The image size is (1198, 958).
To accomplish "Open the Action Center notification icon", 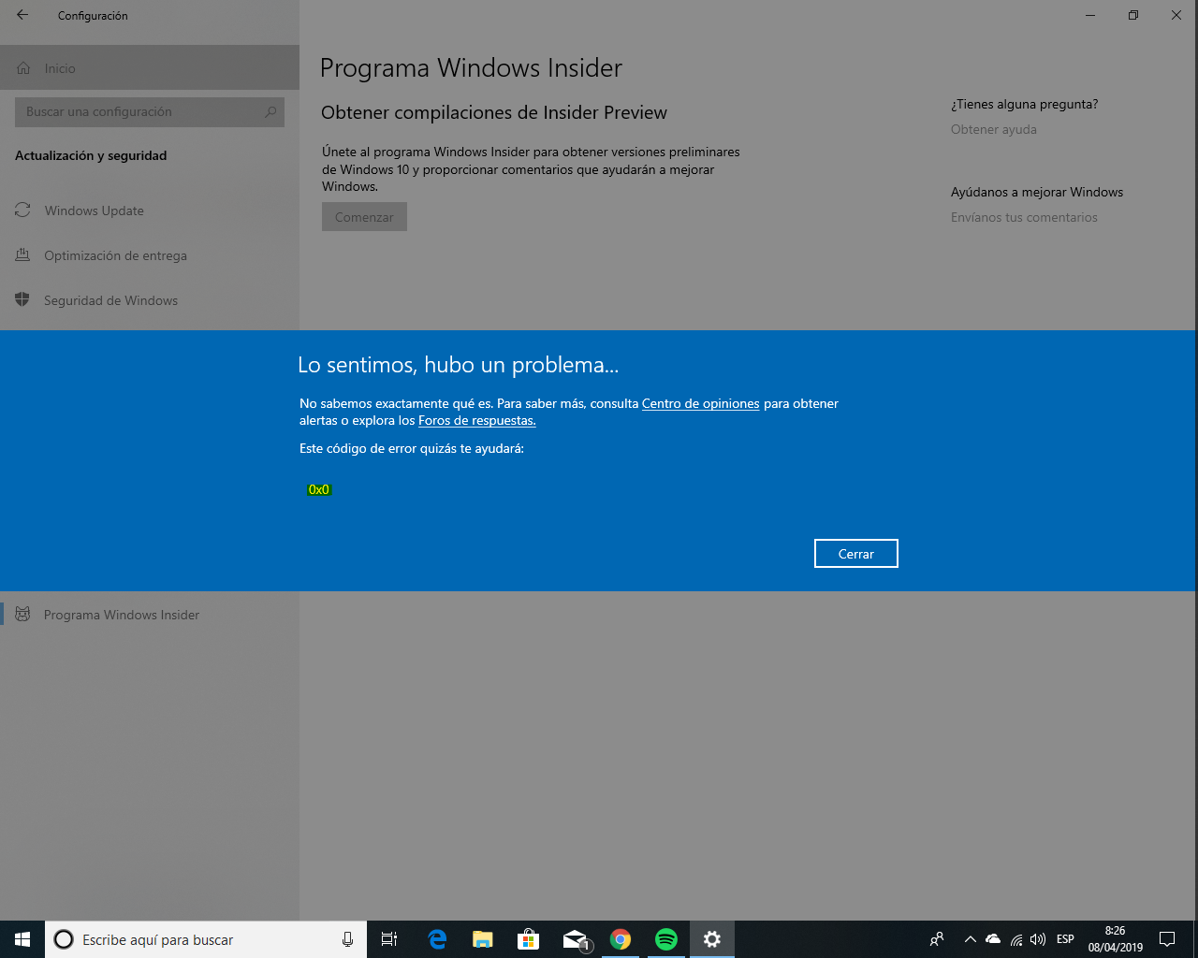I will point(1167,939).
